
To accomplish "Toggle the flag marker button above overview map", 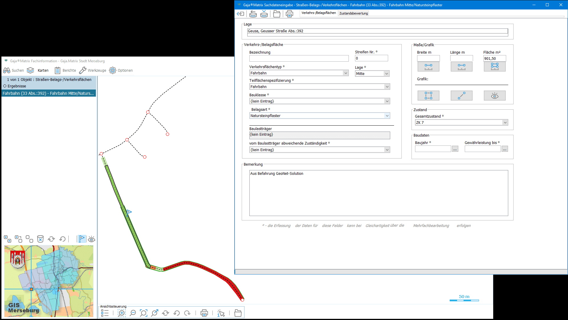I will [82, 239].
